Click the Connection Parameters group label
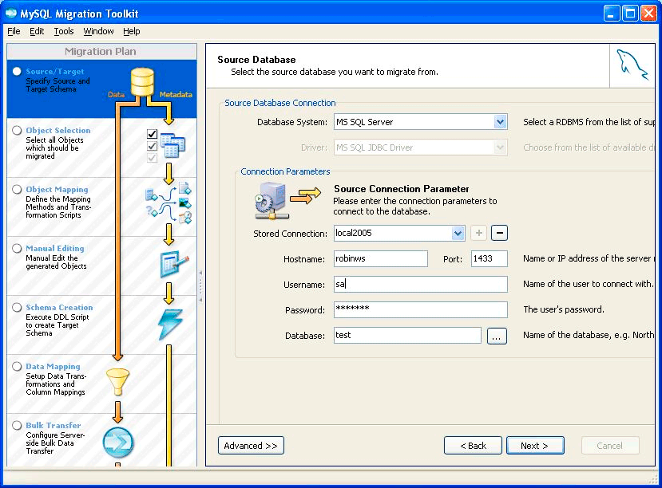This screenshot has height=488, width=662. tap(285, 171)
